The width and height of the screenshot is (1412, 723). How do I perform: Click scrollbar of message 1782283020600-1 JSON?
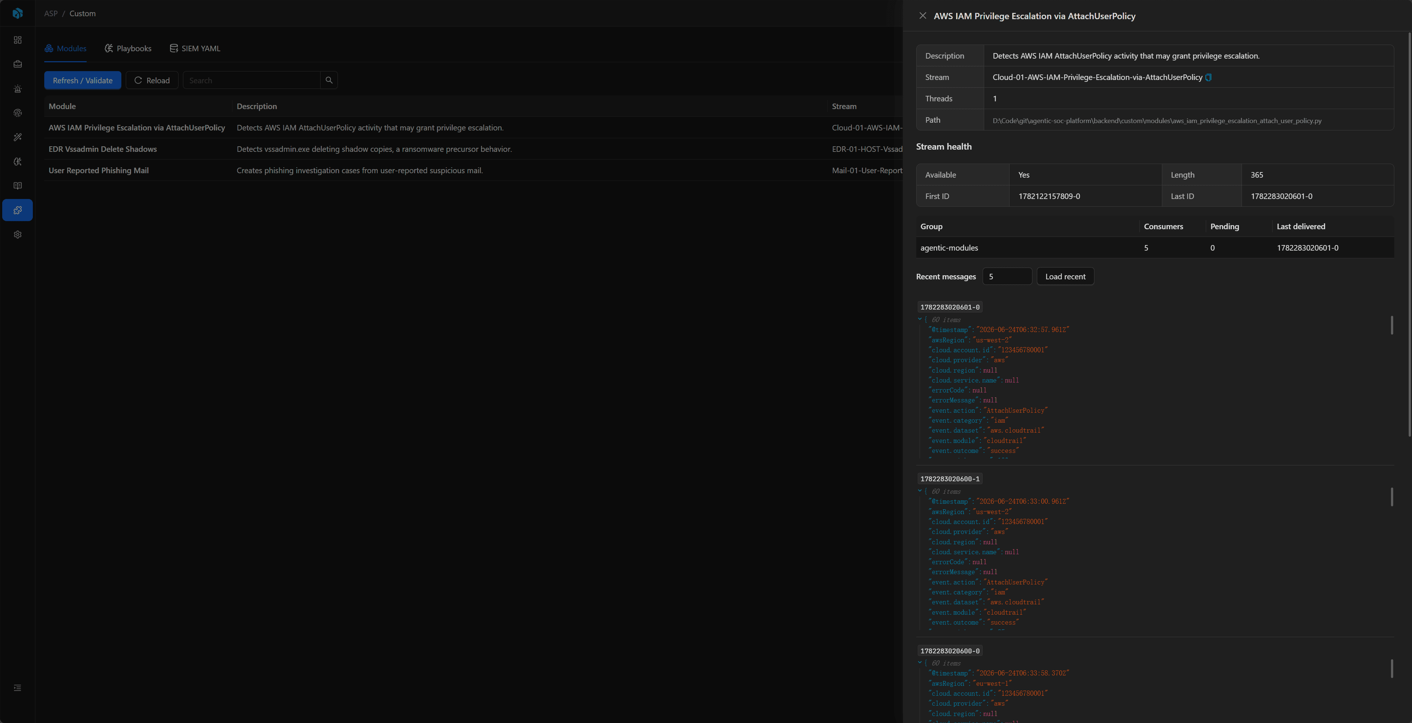click(x=1392, y=497)
